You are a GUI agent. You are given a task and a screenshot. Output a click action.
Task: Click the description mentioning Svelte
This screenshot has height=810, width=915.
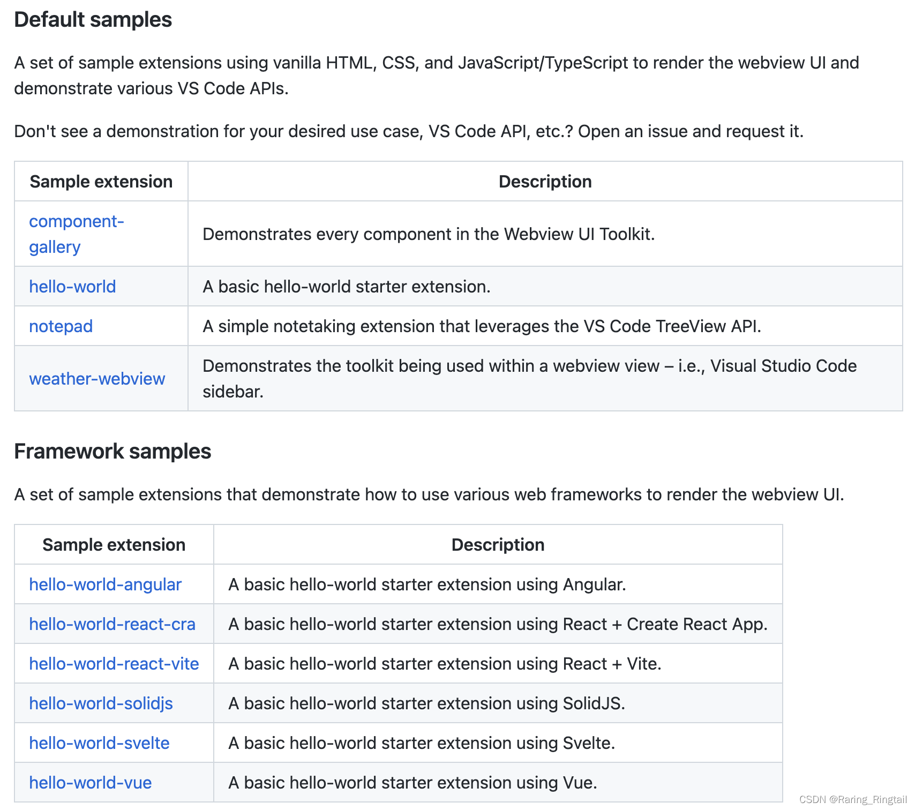click(422, 743)
